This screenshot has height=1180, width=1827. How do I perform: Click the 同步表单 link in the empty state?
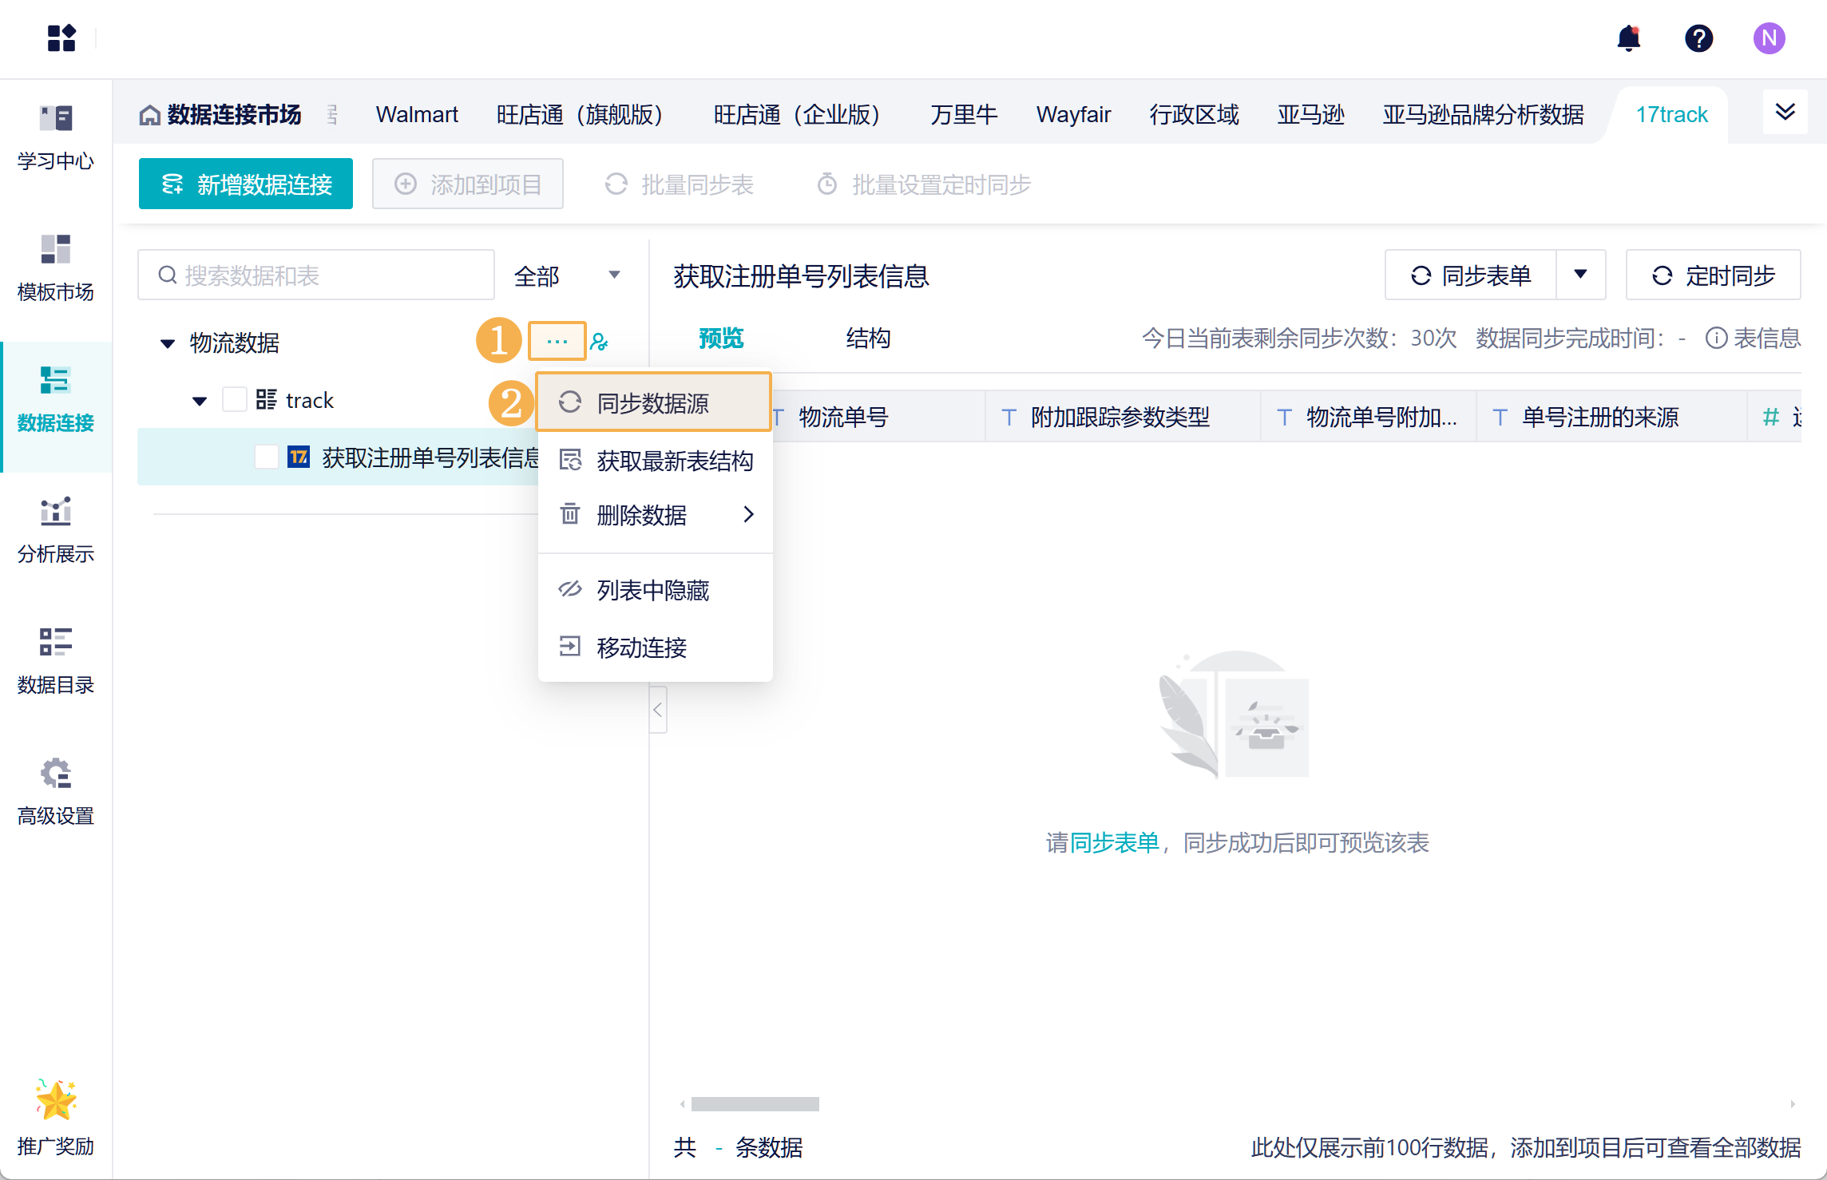(x=1114, y=843)
